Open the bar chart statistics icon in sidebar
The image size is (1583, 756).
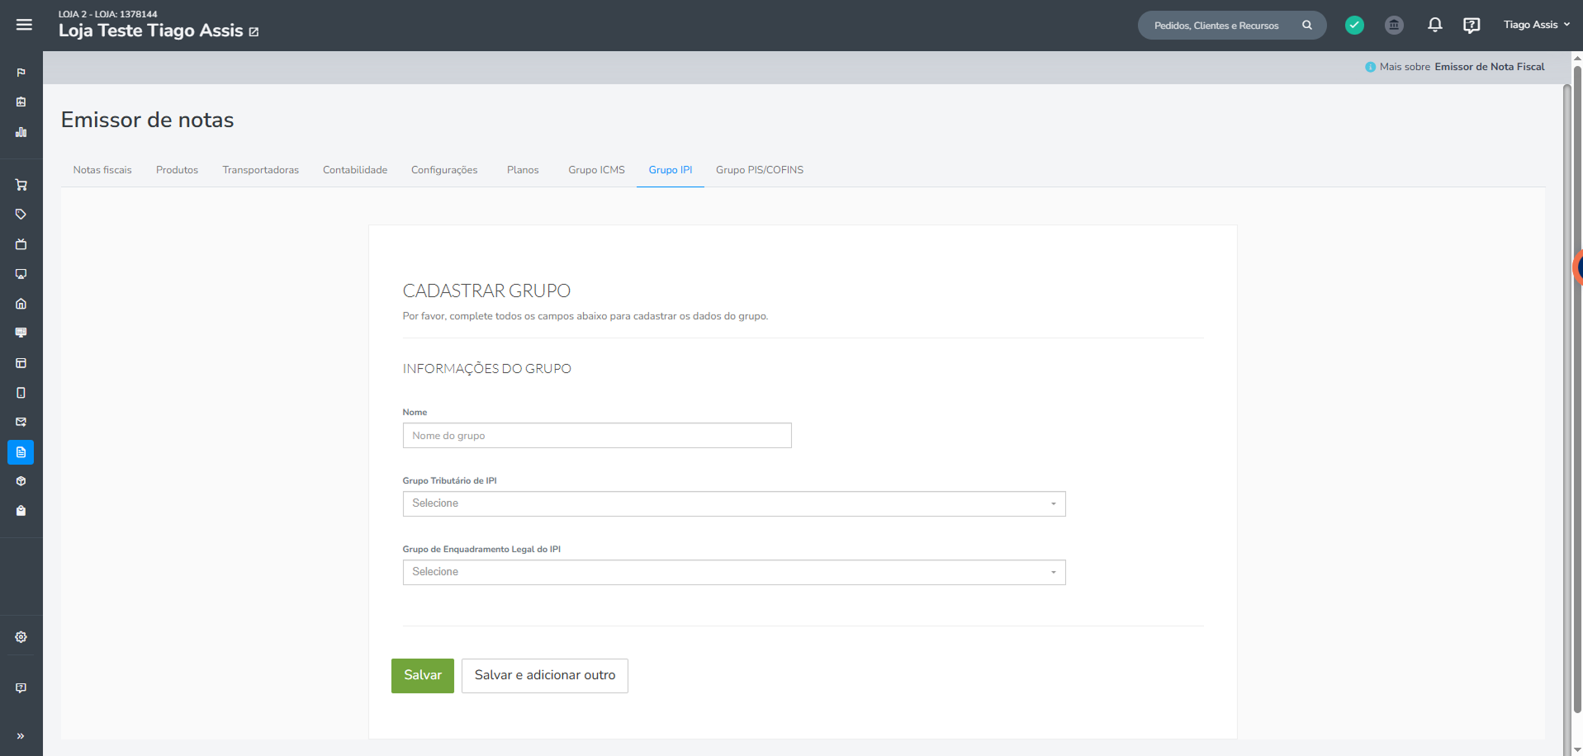(x=21, y=132)
